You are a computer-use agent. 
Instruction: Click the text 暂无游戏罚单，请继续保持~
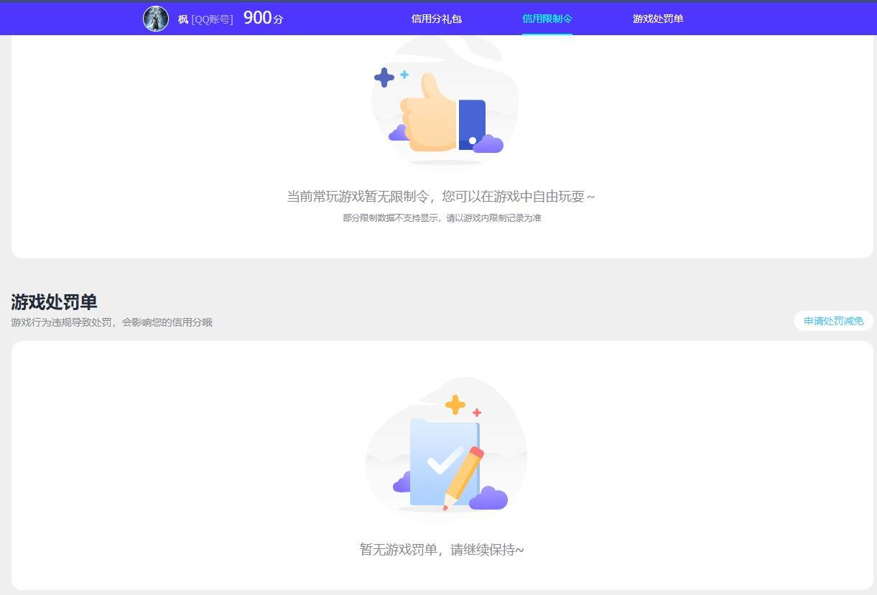(x=442, y=550)
